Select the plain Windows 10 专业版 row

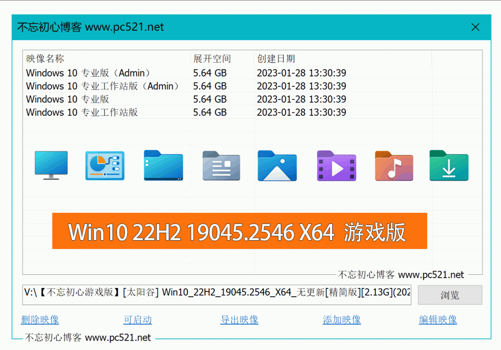point(252,99)
